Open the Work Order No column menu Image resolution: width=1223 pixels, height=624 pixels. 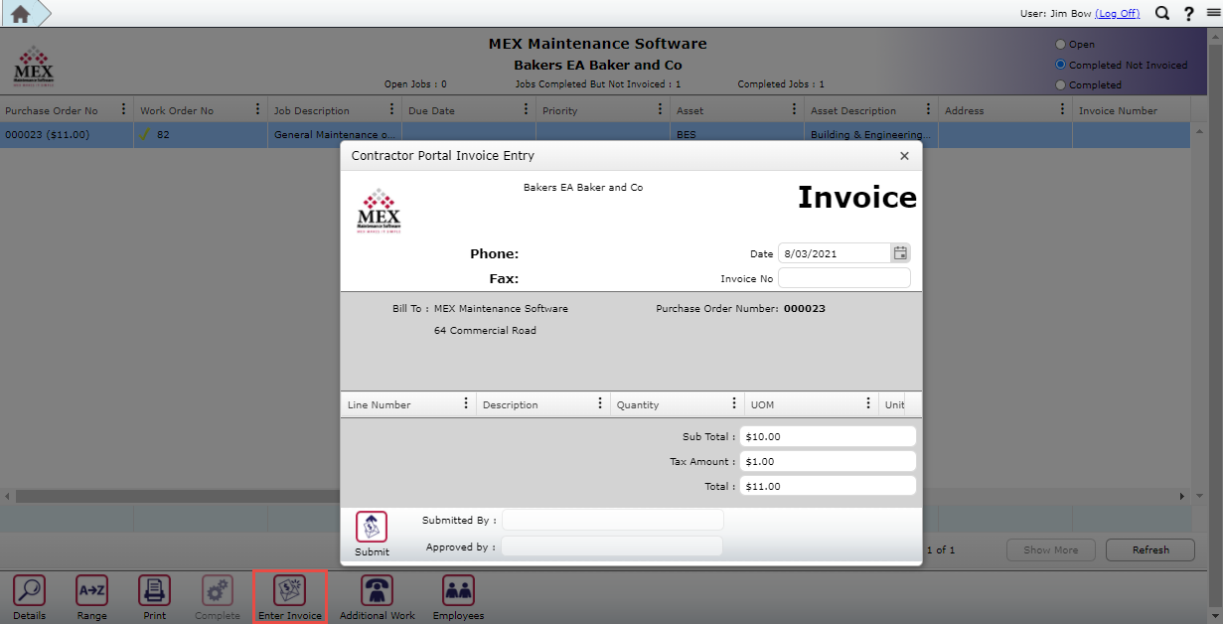(x=257, y=108)
